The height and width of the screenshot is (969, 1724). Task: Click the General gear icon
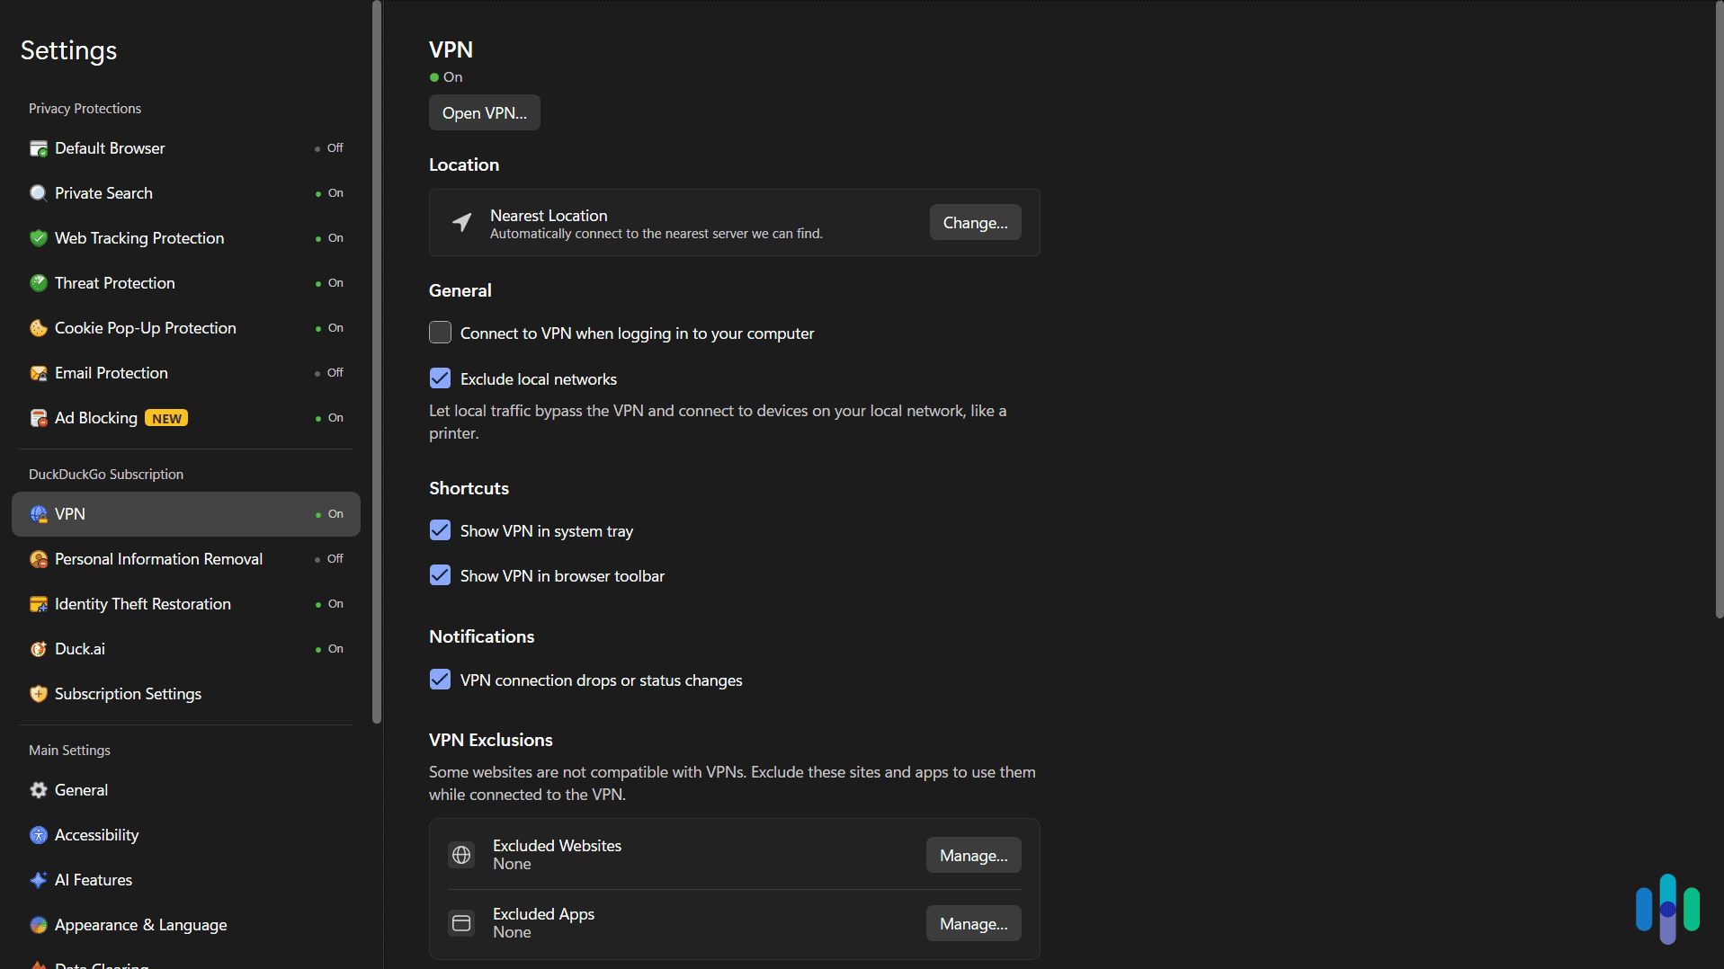click(x=39, y=790)
